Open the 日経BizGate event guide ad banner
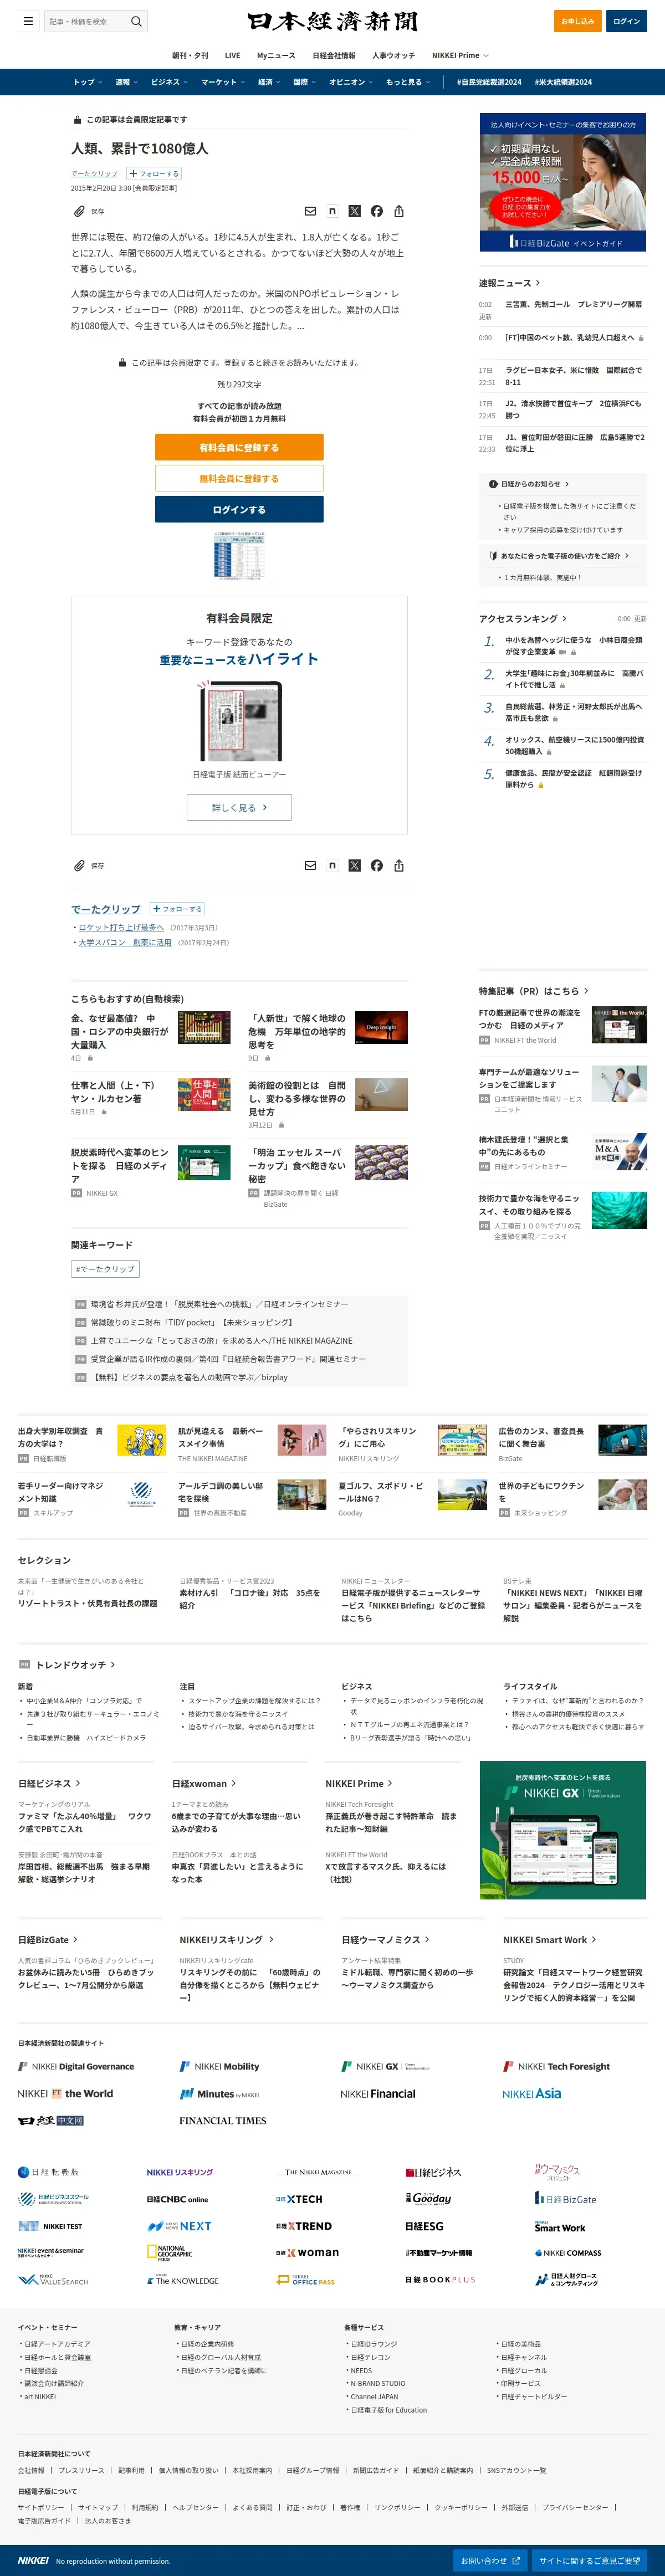665x2576 pixels. pyautogui.click(x=563, y=182)
